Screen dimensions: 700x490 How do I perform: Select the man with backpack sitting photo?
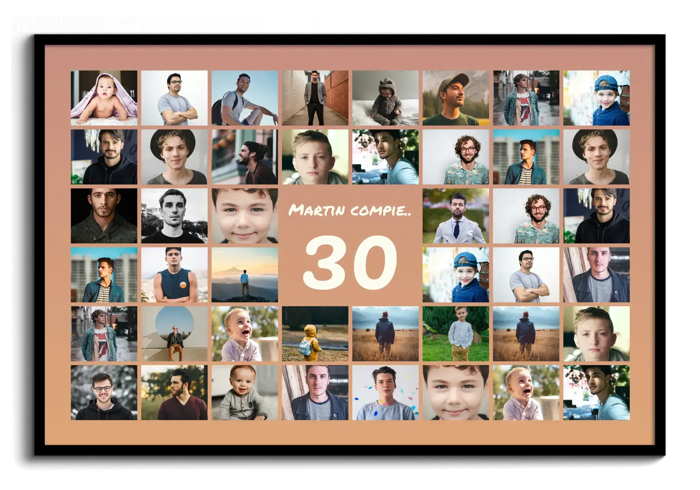pyautogui.click(x=244, y=98)
